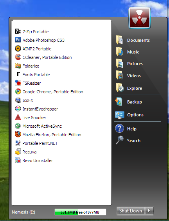Open the Videos menu entry
The height and width of the screenshot is (221, 169).
pos(134,76)
